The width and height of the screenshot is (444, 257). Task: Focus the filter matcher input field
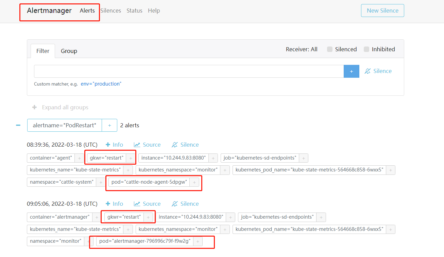click(189, 71)
